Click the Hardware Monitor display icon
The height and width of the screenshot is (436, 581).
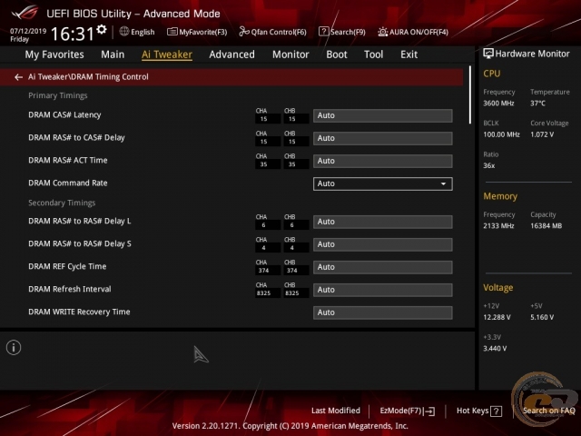[488, 54]
